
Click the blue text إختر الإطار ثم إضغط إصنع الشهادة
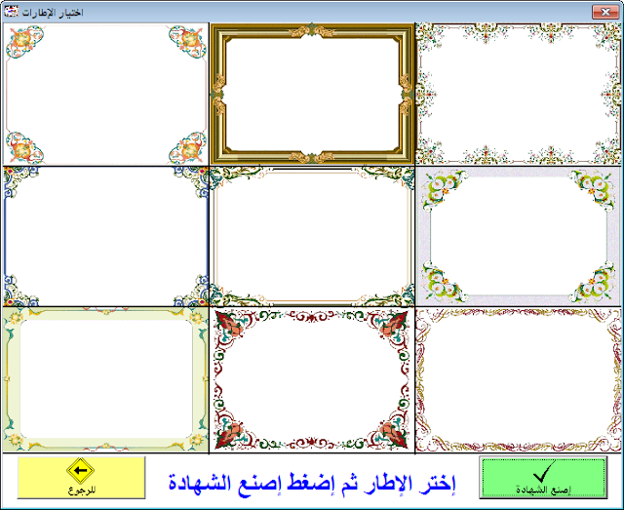coord(312,482)
